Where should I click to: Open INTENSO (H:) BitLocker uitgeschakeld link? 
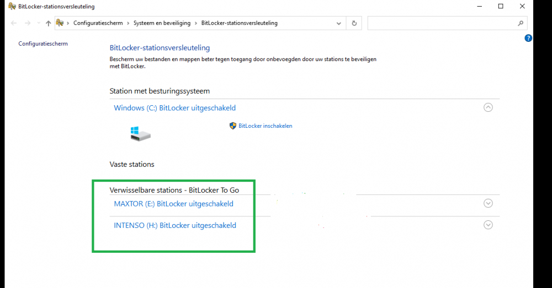pos(175,225)
